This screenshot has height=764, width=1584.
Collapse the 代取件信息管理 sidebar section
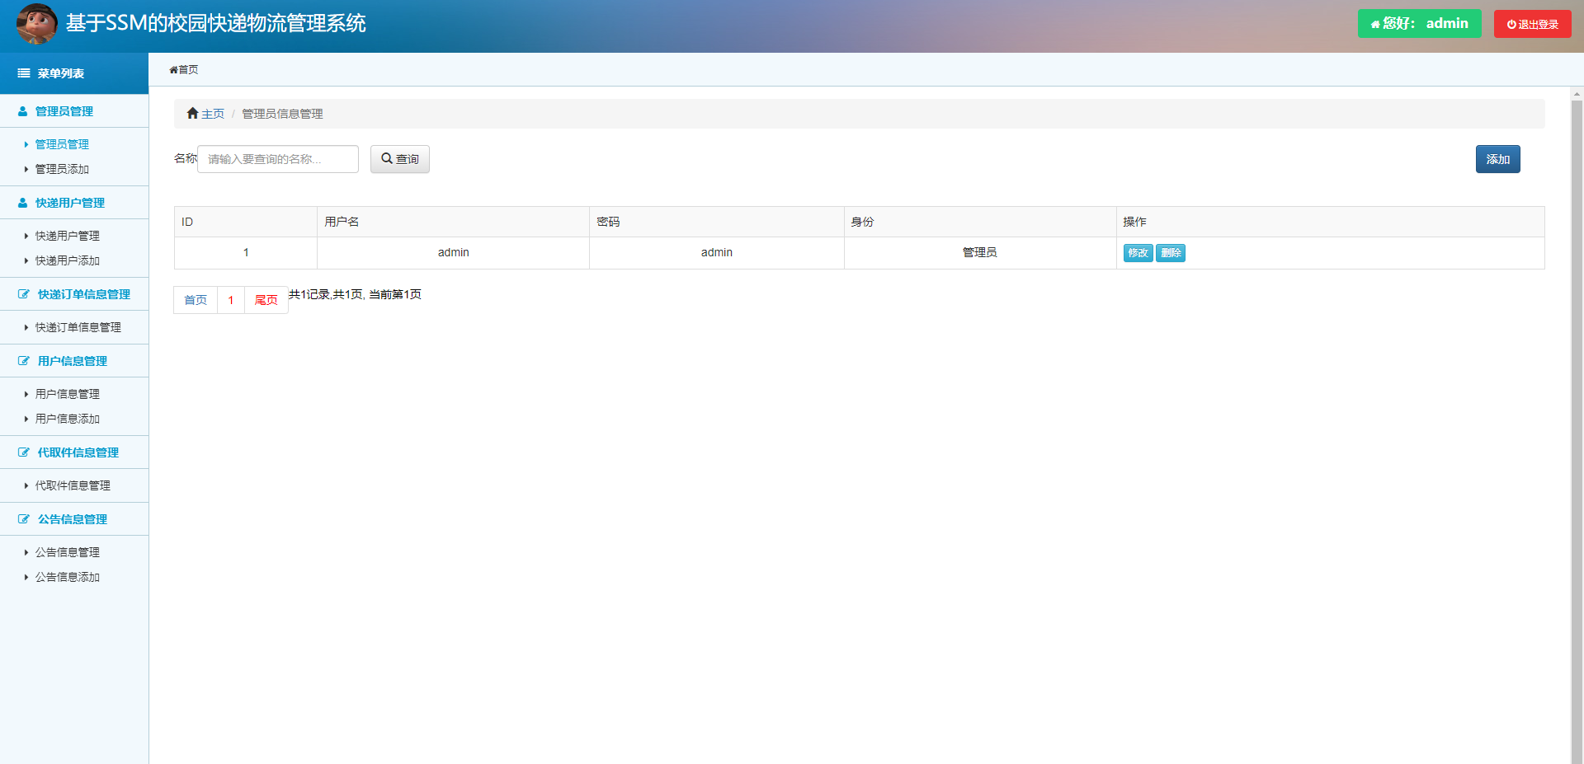click(78, 452)
